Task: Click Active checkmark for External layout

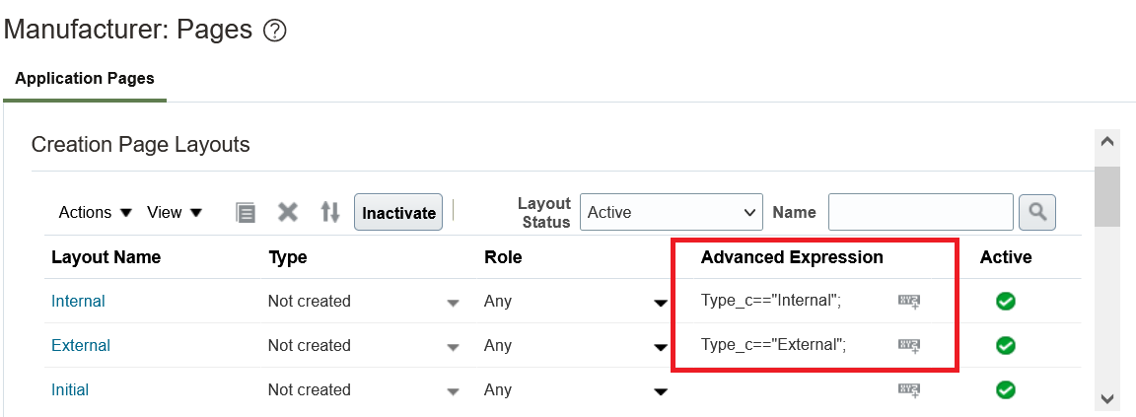Action: point(1005,345)
